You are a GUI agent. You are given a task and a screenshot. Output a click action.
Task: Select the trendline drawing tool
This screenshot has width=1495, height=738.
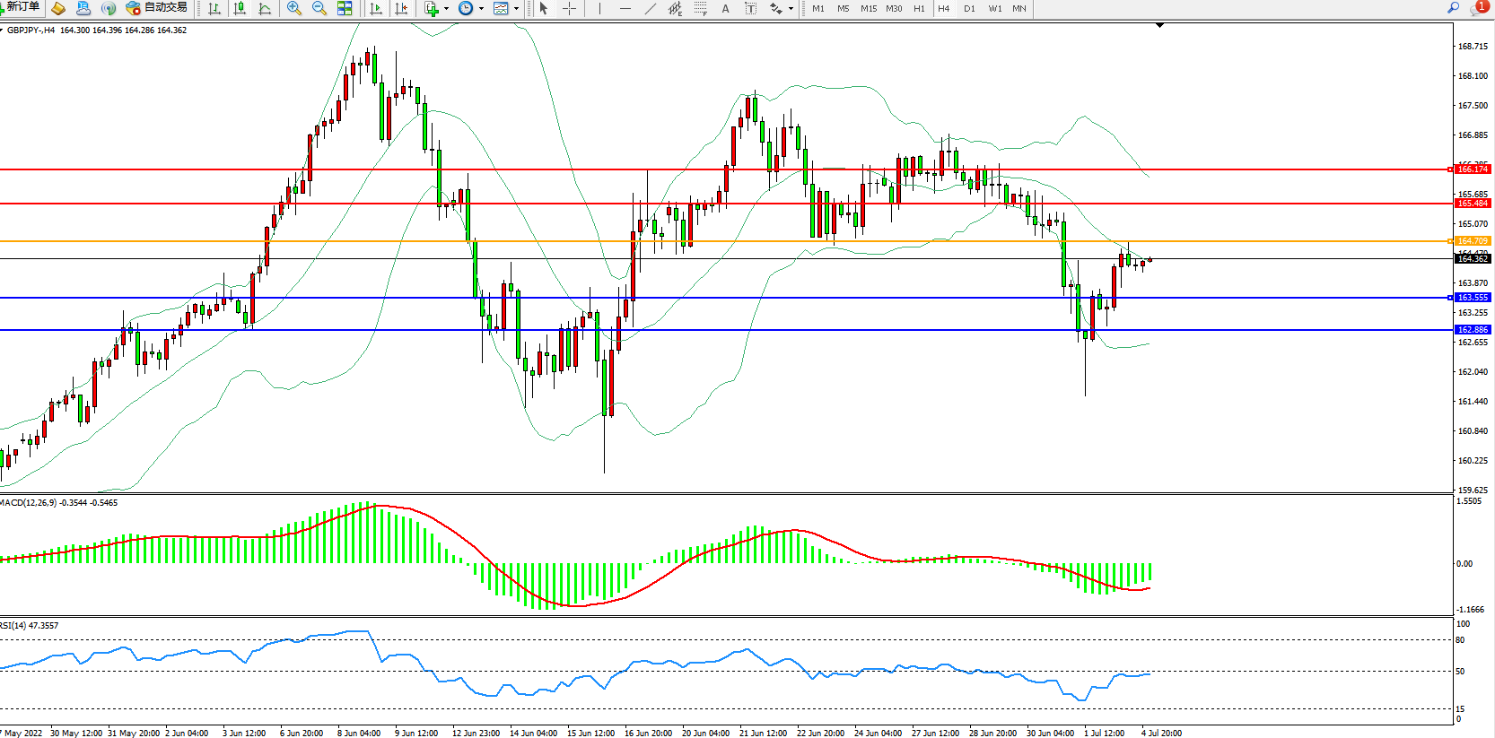click(x=650, y=8)
